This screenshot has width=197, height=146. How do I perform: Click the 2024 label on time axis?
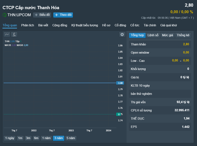click(108, 130)
